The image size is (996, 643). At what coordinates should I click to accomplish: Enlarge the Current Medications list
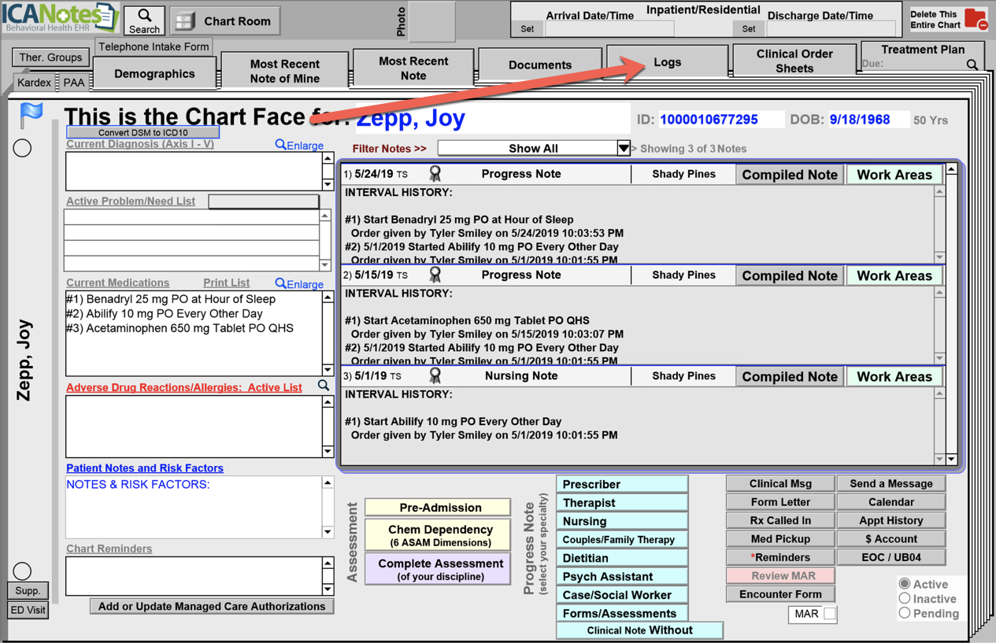(299, 283)
